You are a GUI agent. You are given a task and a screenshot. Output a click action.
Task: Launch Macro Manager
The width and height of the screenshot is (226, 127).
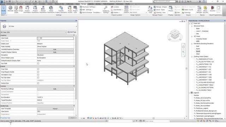click(x=199, y=10)
